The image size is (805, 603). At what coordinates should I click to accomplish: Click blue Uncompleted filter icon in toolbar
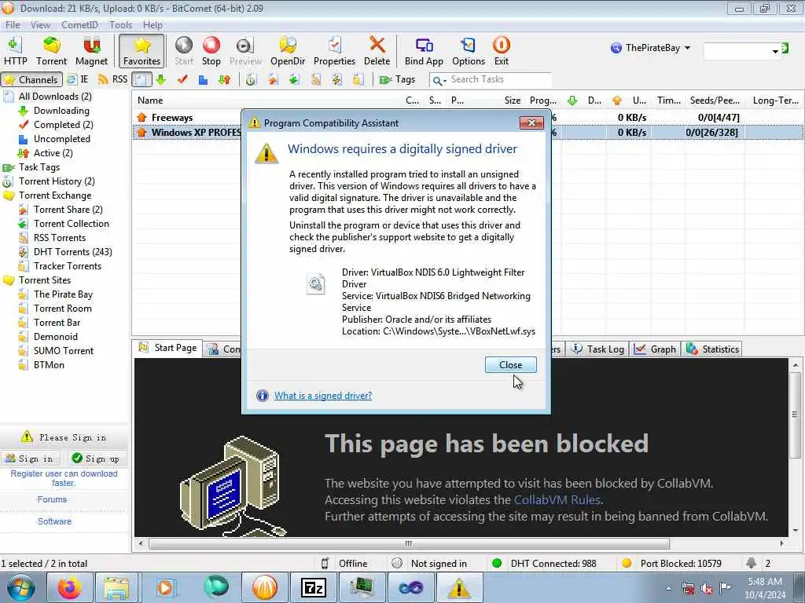point(204,79)
